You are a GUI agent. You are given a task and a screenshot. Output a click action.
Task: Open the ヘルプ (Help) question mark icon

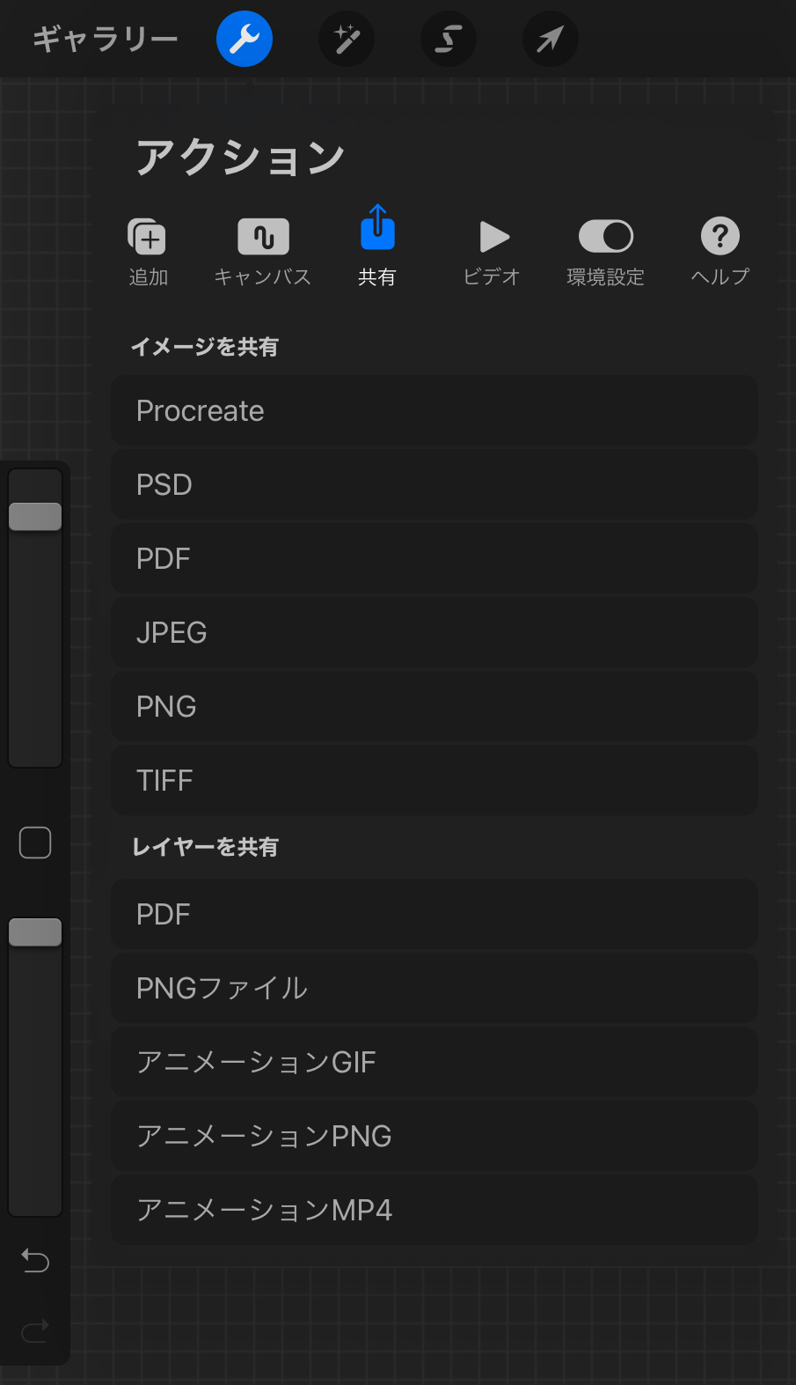(x=720, y=236)
